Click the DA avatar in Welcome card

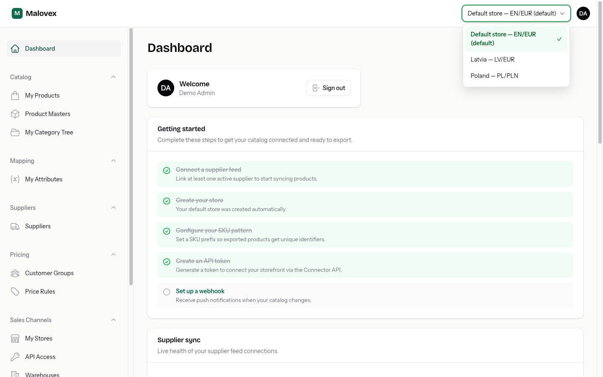tap(166, 88)
